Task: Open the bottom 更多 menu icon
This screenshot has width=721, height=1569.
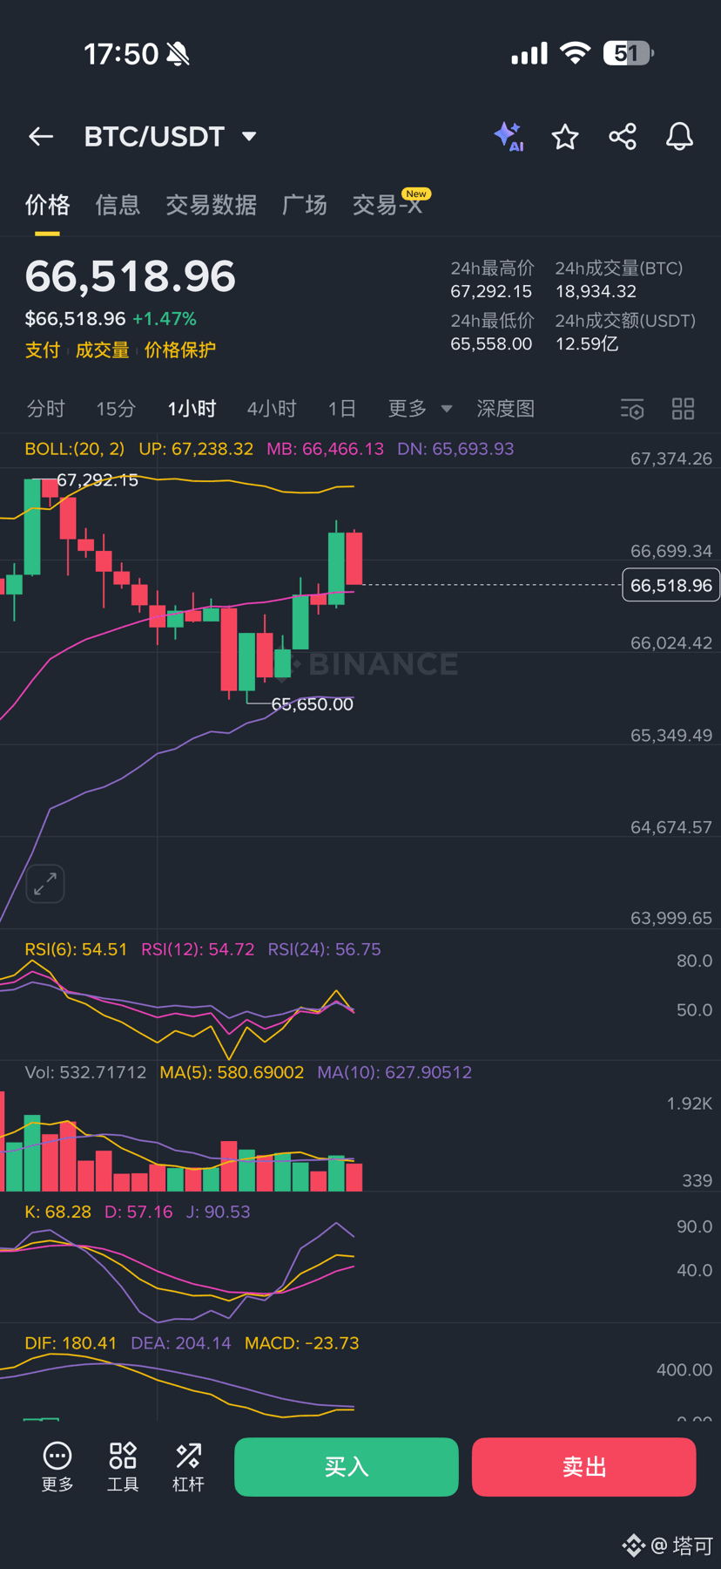Action: pos(57,1466)
